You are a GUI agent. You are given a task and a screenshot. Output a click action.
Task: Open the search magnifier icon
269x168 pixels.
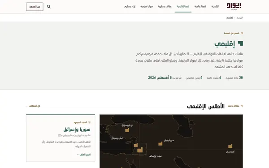(x=49, y=7)
